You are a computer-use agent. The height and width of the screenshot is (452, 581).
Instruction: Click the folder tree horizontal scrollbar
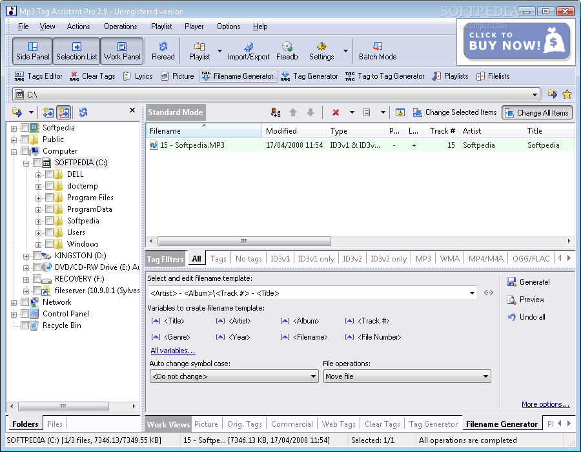[x=63, y=406]
